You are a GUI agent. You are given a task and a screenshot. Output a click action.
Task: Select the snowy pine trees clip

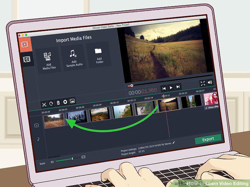77,117
